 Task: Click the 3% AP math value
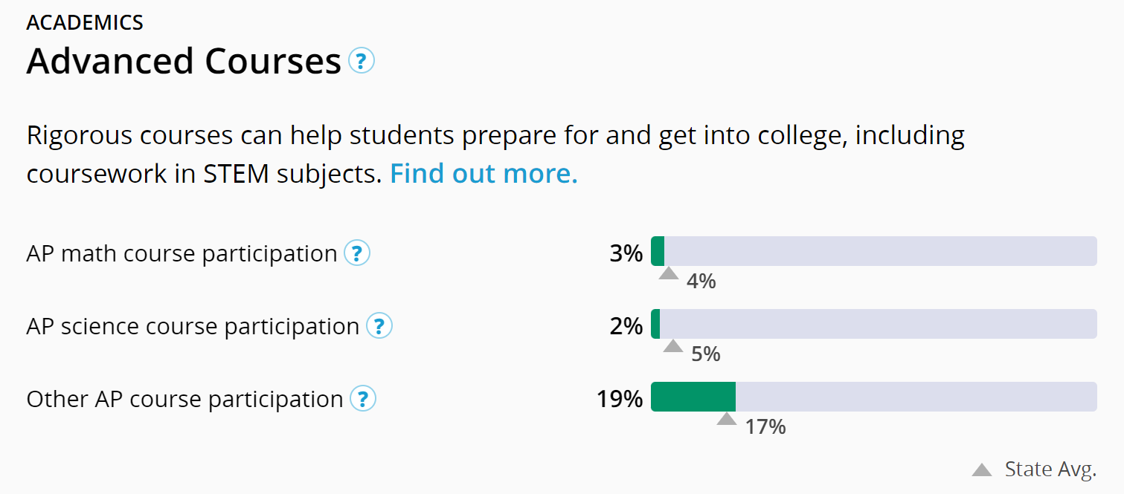tap(626, 254)
